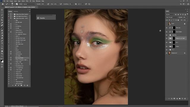
Task: Open the Filter menu
Action: tap(27, 1)
